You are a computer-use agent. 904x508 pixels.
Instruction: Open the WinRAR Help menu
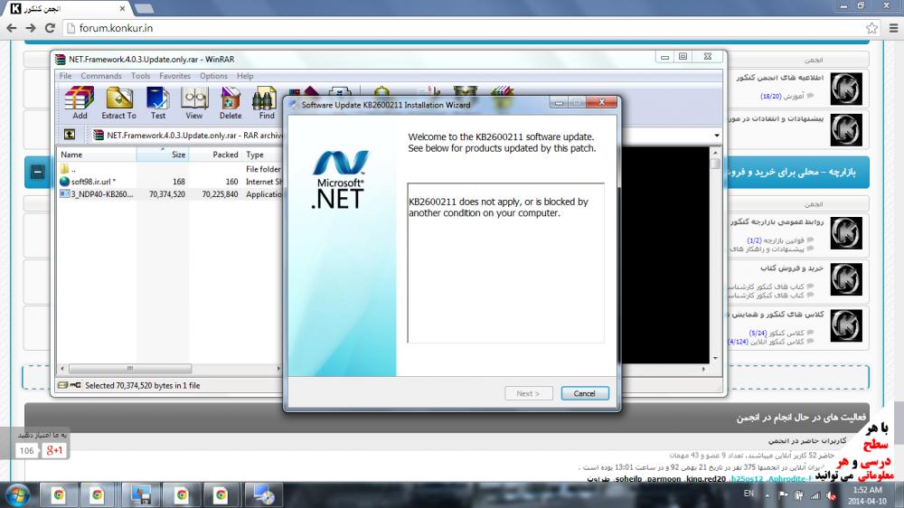tap(245, 76)
